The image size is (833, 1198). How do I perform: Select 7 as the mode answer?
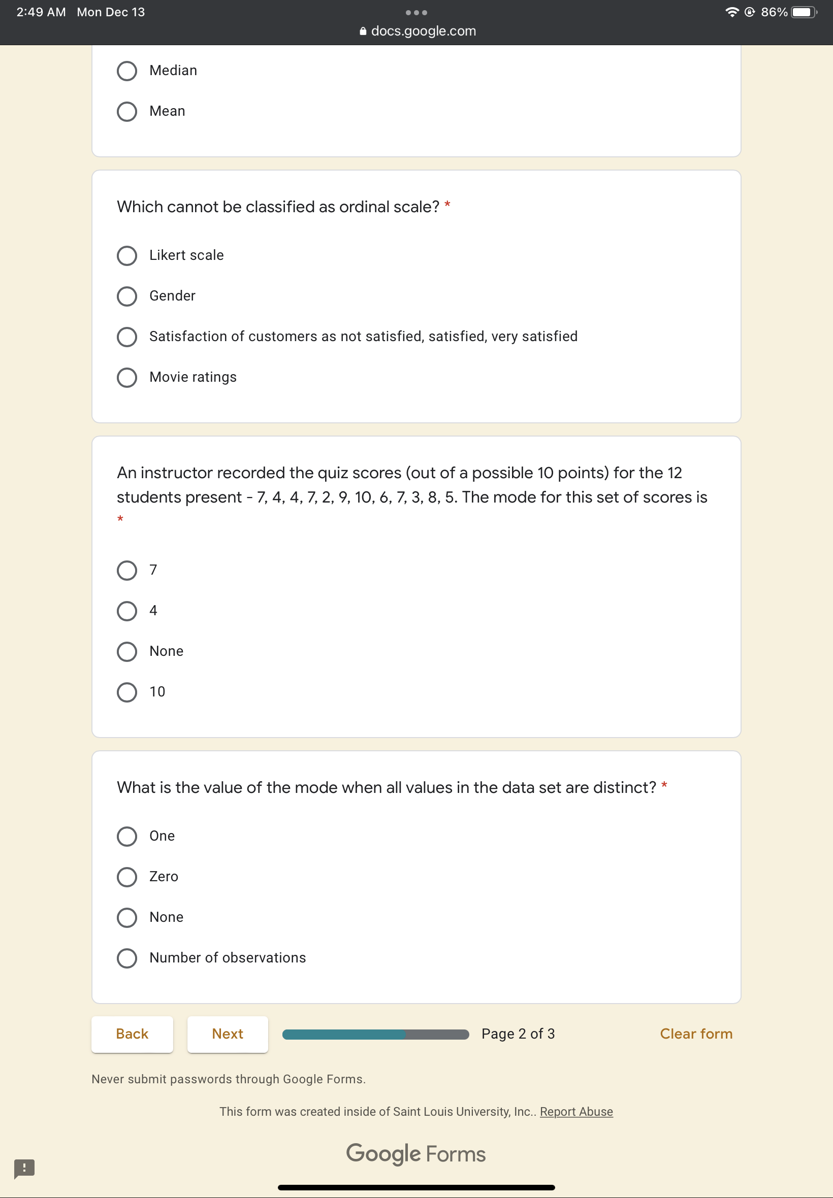[127, 570]
